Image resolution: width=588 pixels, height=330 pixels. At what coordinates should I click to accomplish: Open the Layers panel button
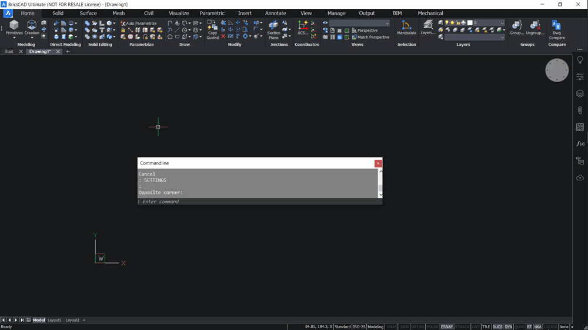428,28
